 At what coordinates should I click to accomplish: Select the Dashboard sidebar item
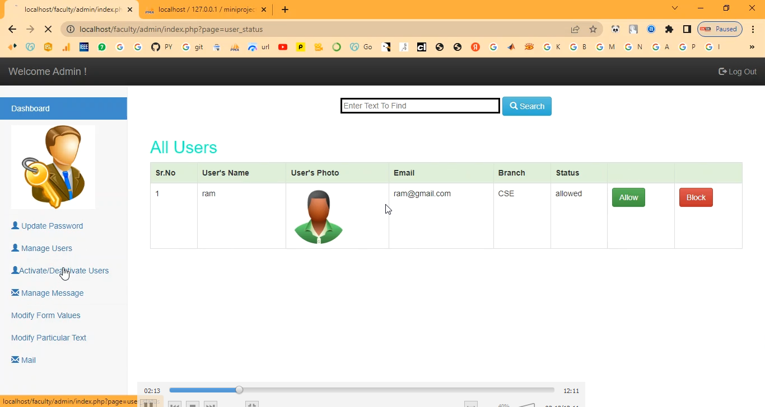pos(63,108)
